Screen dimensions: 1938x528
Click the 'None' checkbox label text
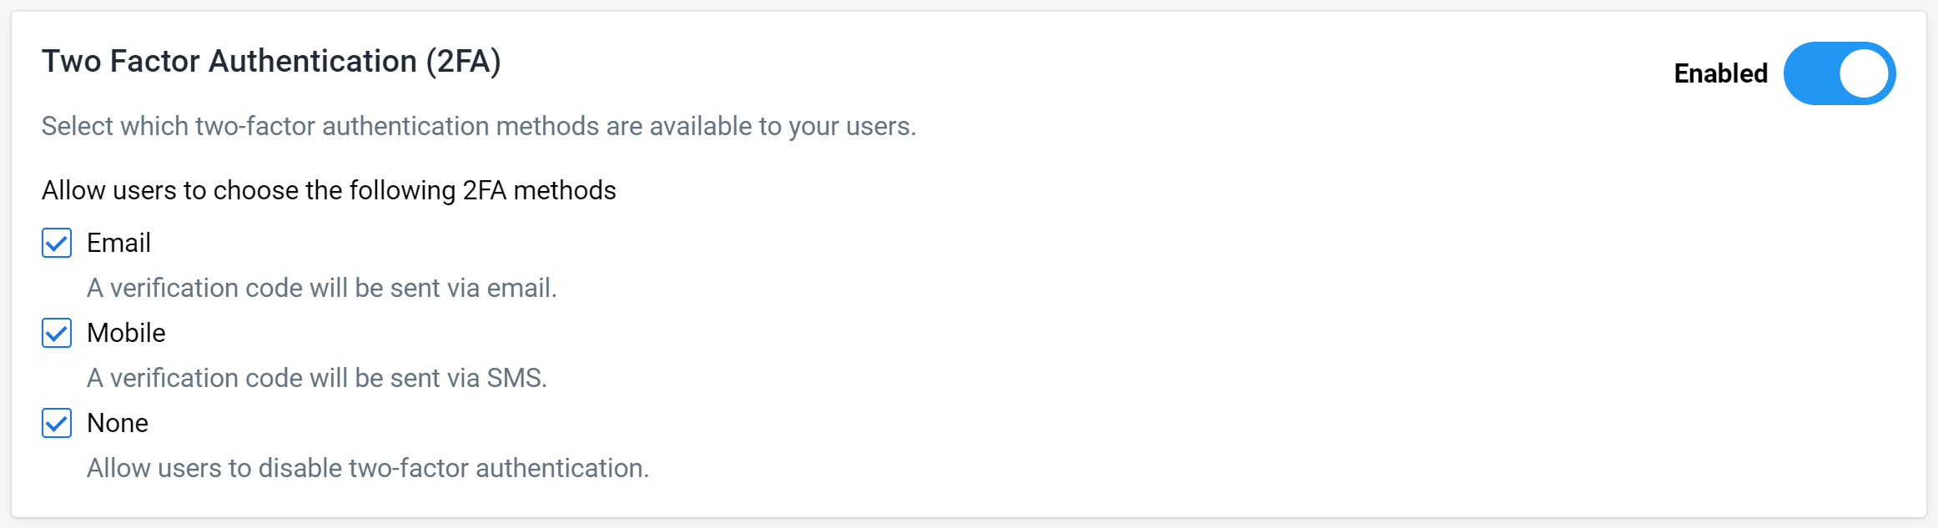(x=118, y=423)
